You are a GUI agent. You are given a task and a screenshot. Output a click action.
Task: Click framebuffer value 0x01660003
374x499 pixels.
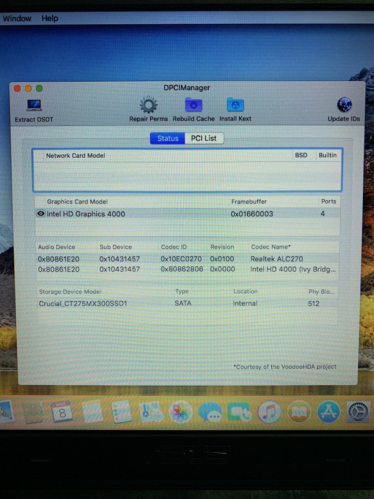(252, 214)
